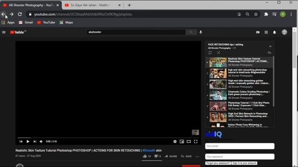Open the YouTube apps grid icon
Screen dimensions: 298x167
[x=266, y=32]
